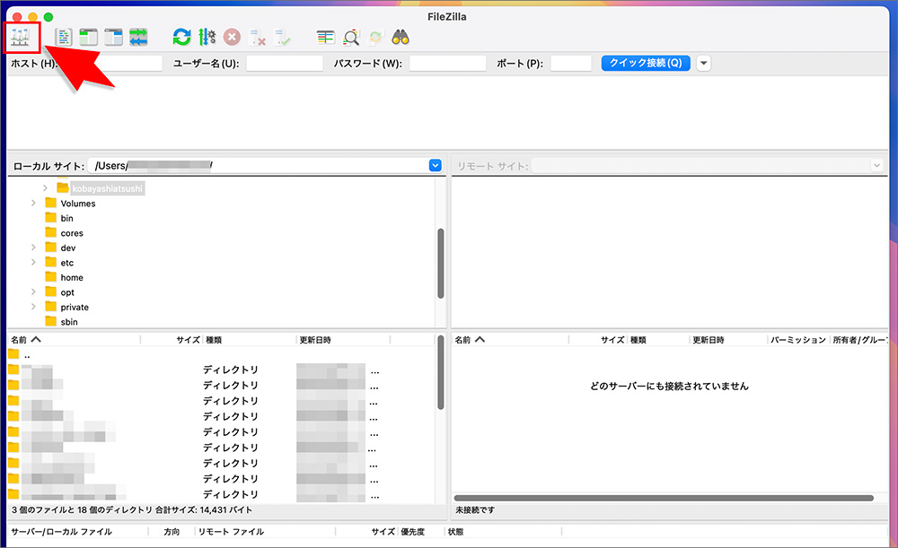
Task: Open the Site Manager from the toolbar
Action: 20,38
